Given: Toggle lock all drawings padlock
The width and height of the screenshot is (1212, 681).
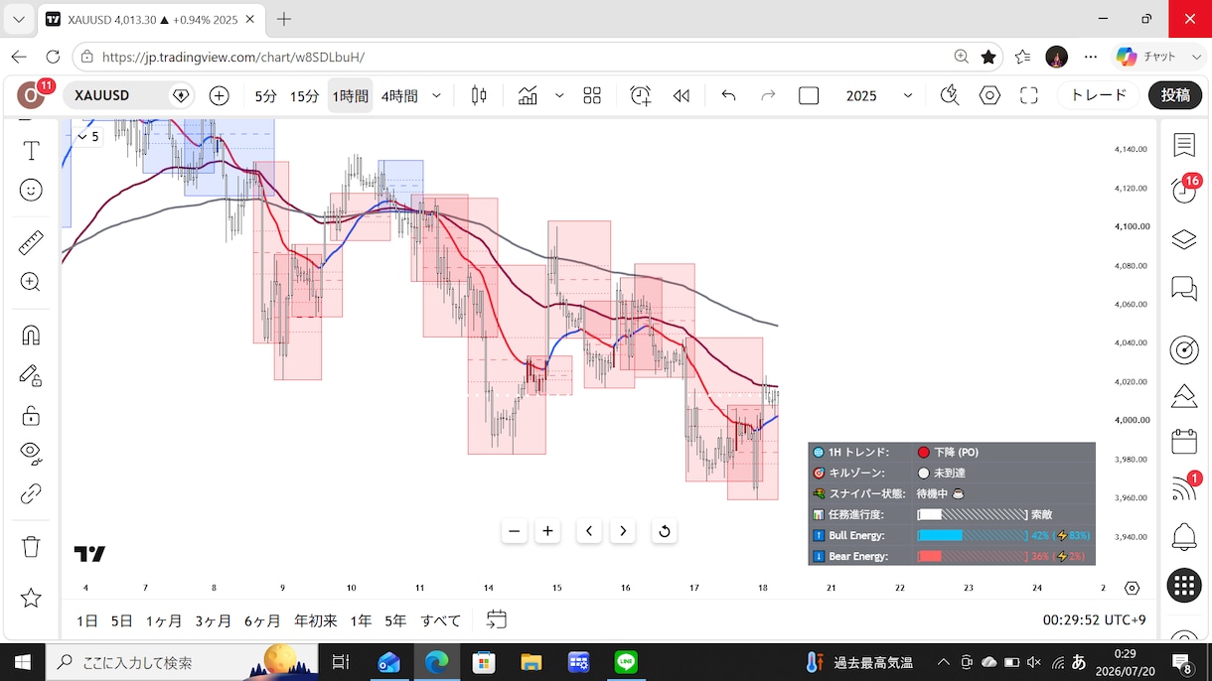Looking at the screenshot, I should [31, 415].
